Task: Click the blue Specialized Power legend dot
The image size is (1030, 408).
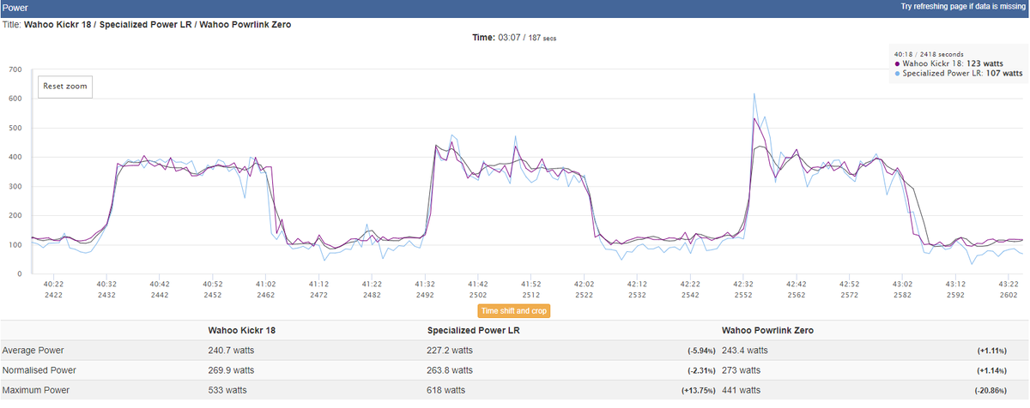Action: tap(897, 75)
